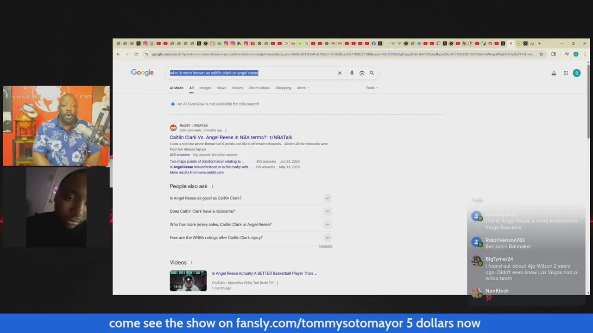Select the All results tab
This screenshot has width=593, height=333.
pyautogui.click(x=191, y=88)
